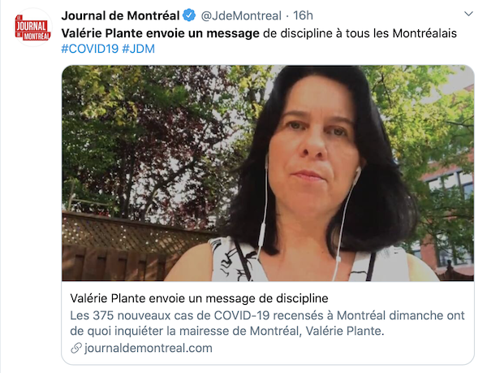Open the #COVID19 hashtag
The image size is (487, 373).
tap(90, 49)
